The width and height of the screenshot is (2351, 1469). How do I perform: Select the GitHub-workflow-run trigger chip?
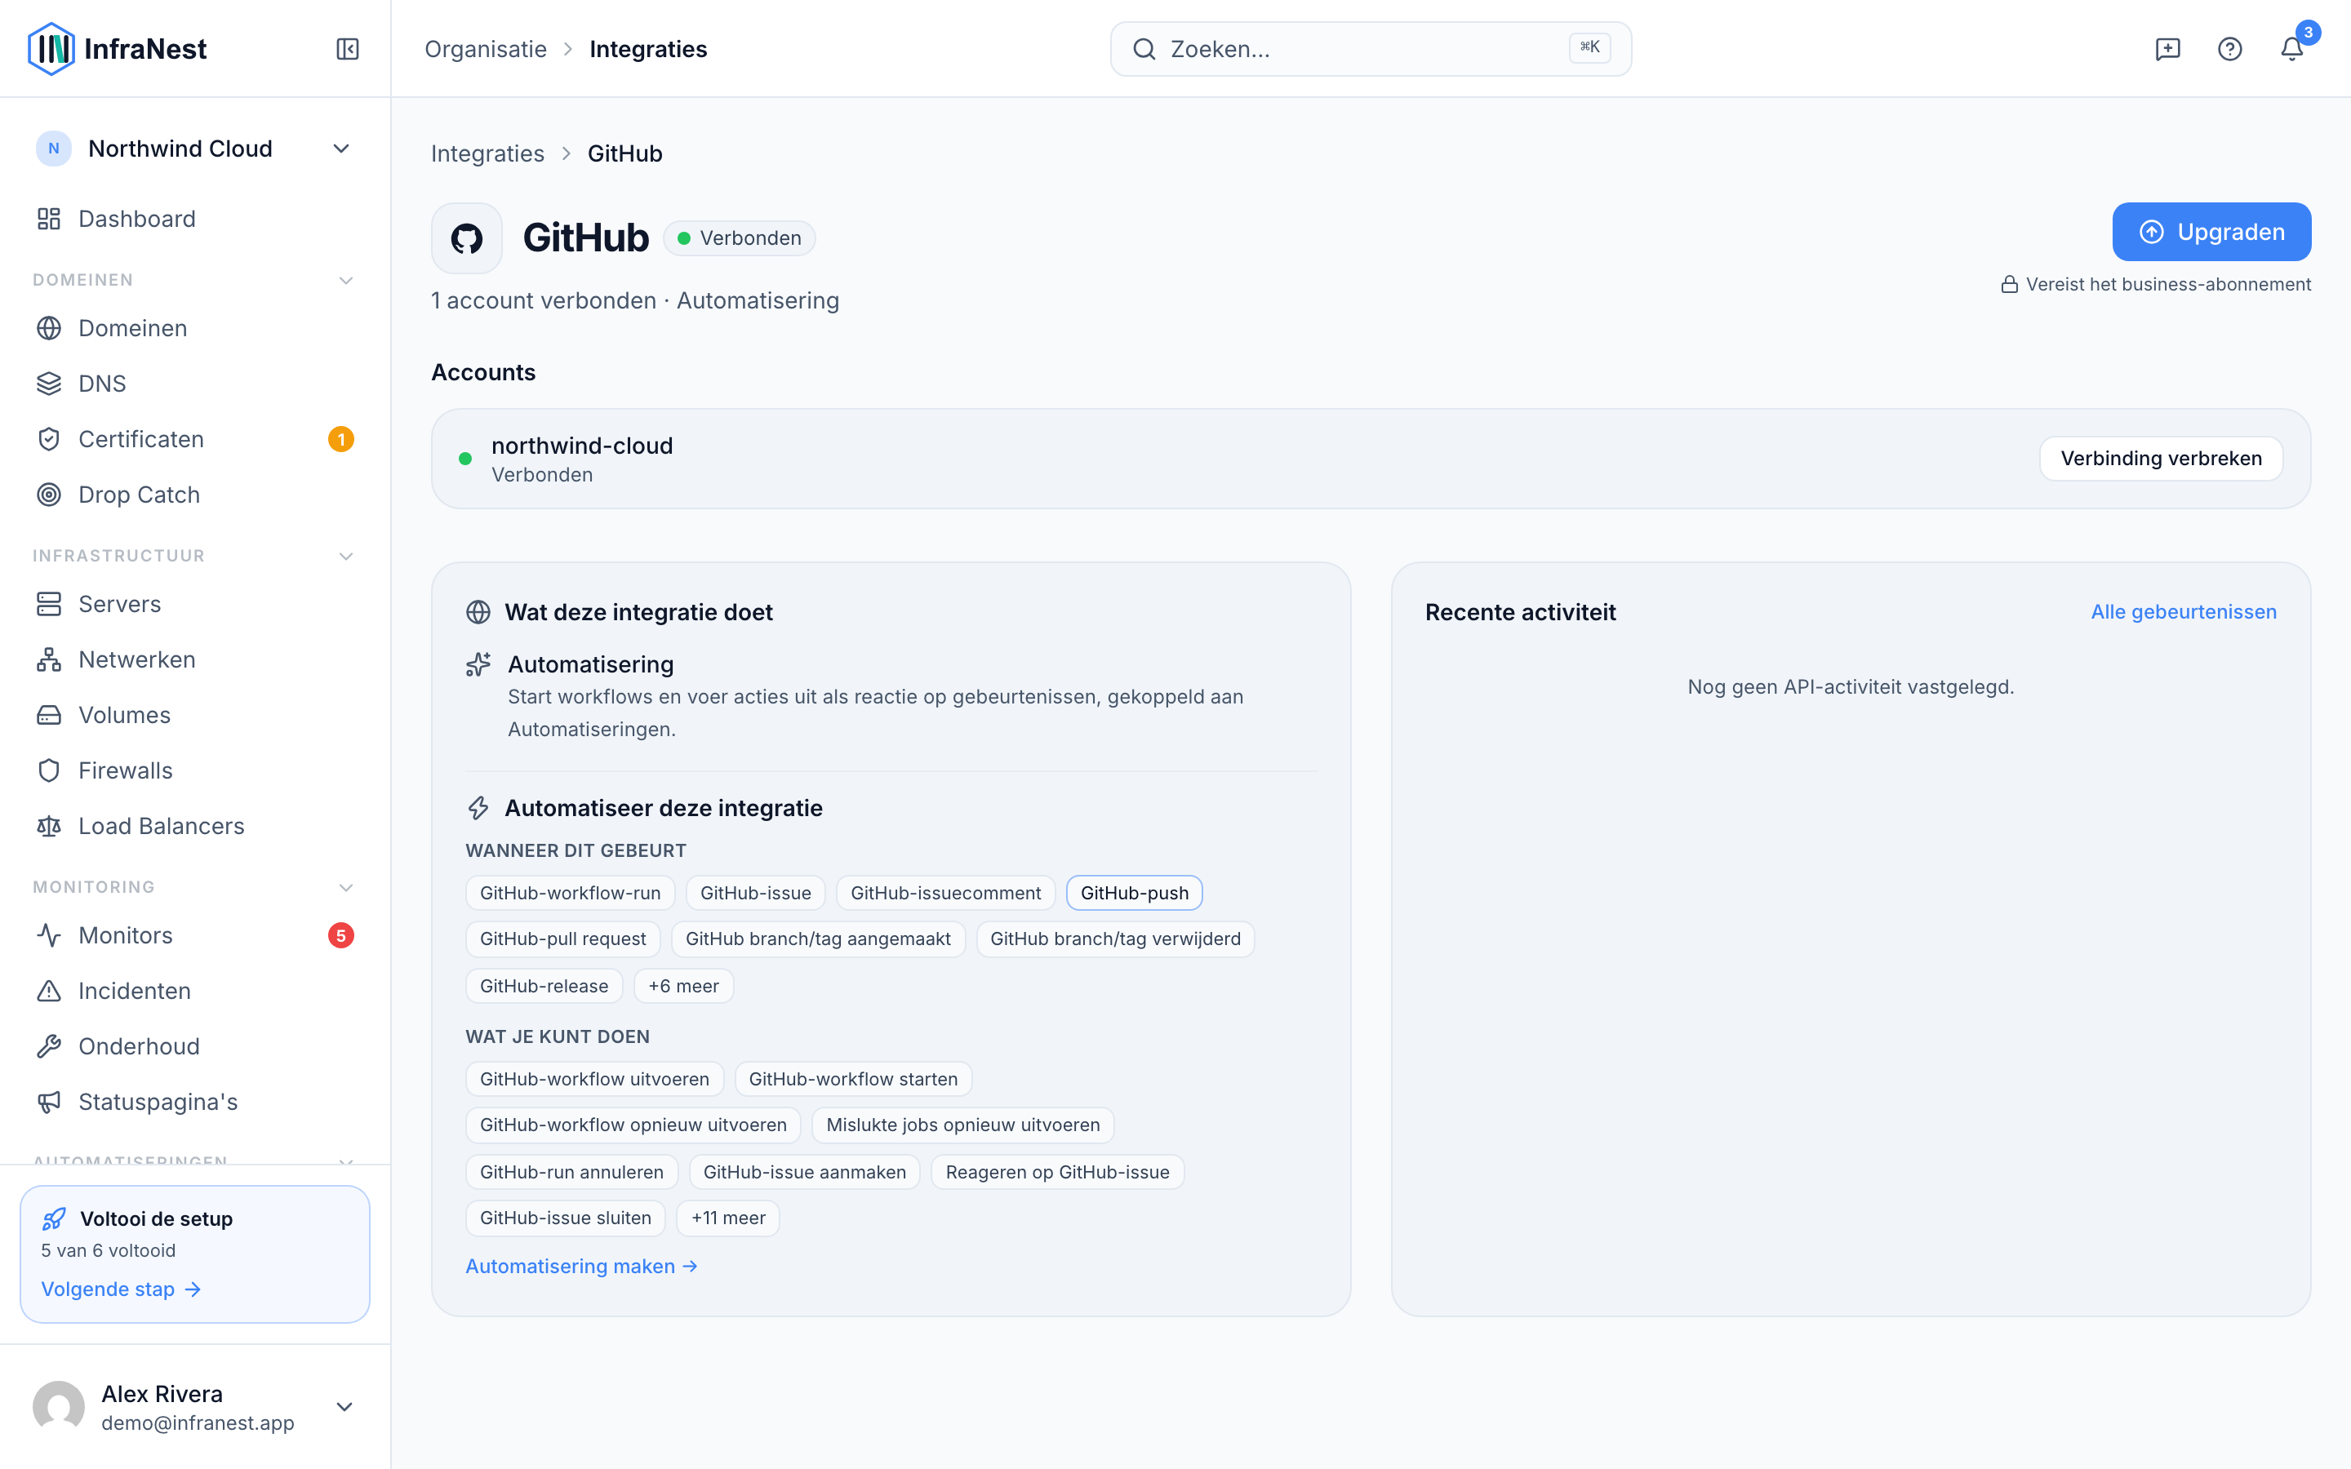coord(571,893)
